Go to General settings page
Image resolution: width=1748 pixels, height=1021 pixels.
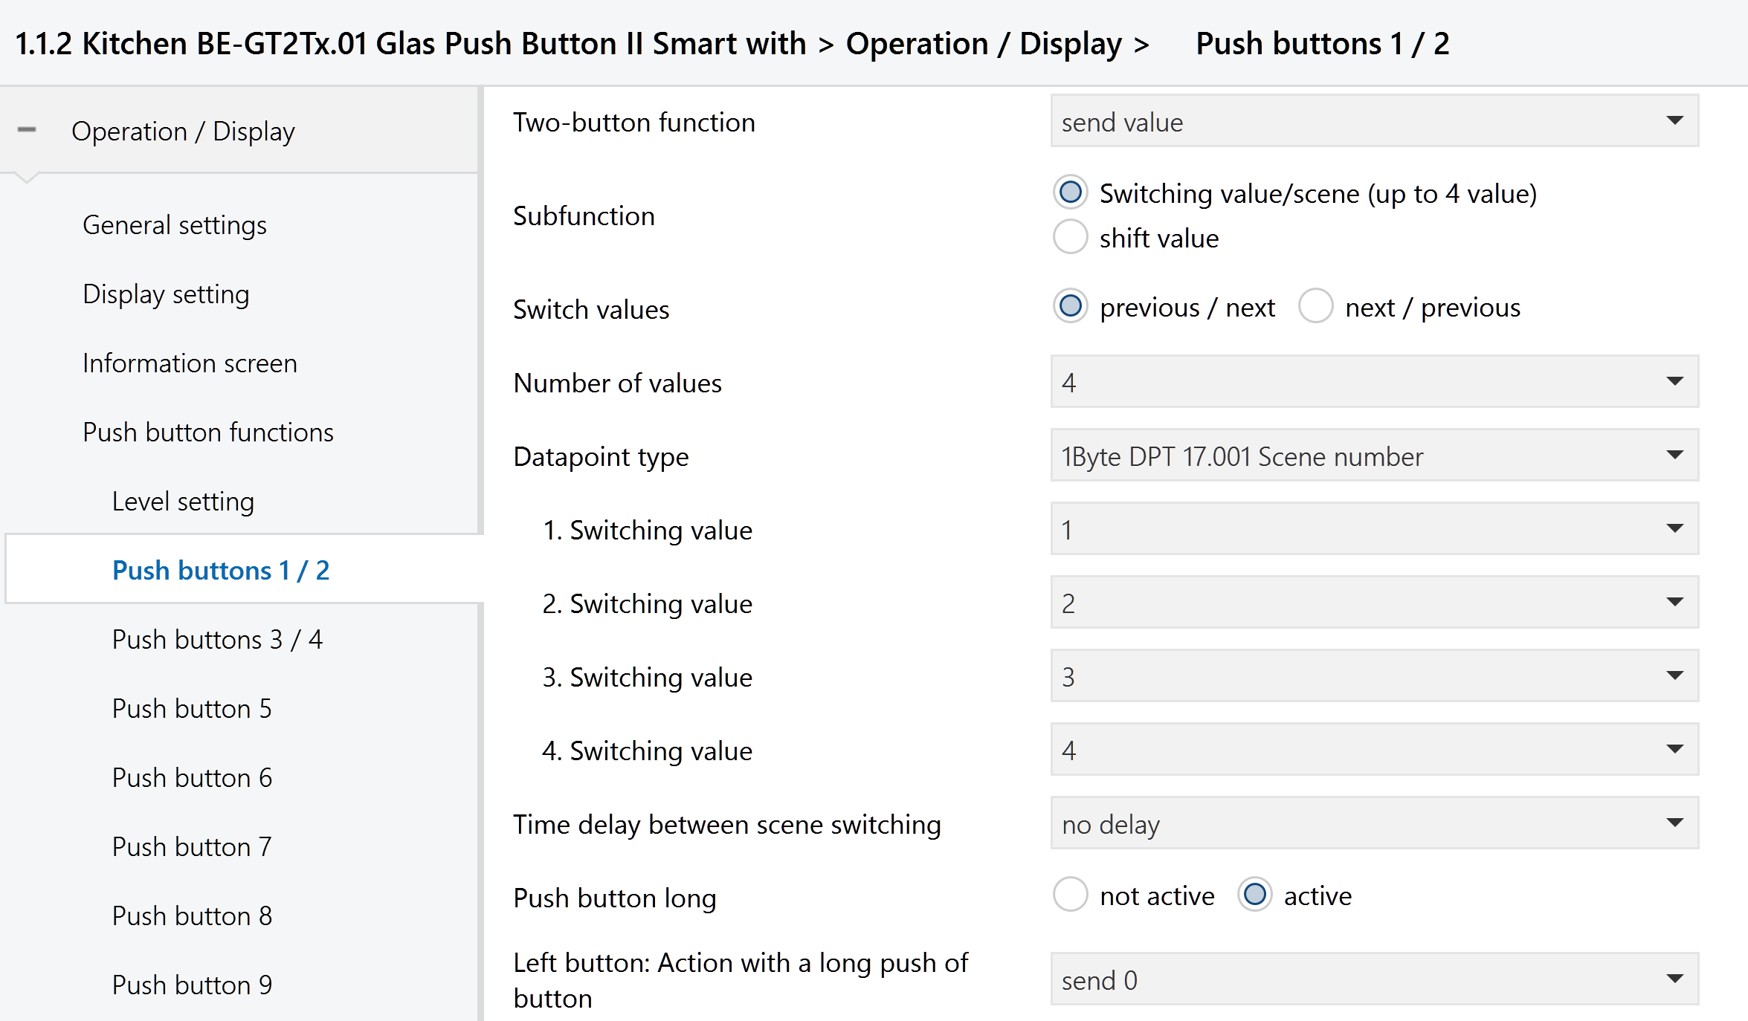point(175,224)
